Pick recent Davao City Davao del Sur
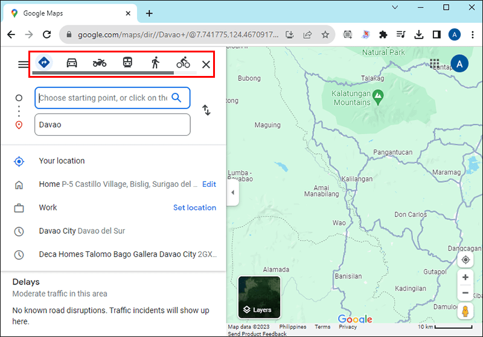Viewport: 483px width, 337px height. point(114,231)
